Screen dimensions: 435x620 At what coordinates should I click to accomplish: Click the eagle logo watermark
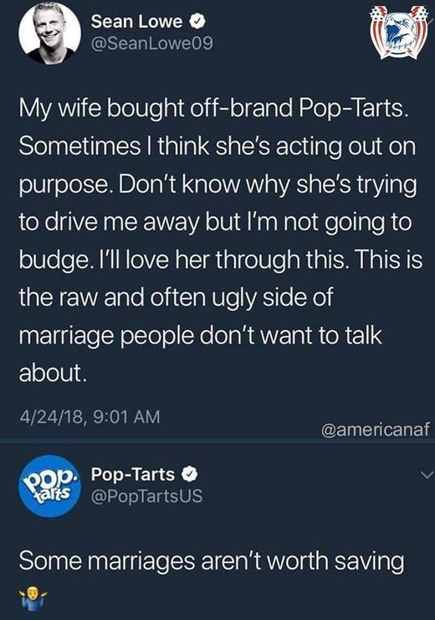[400, 32]
